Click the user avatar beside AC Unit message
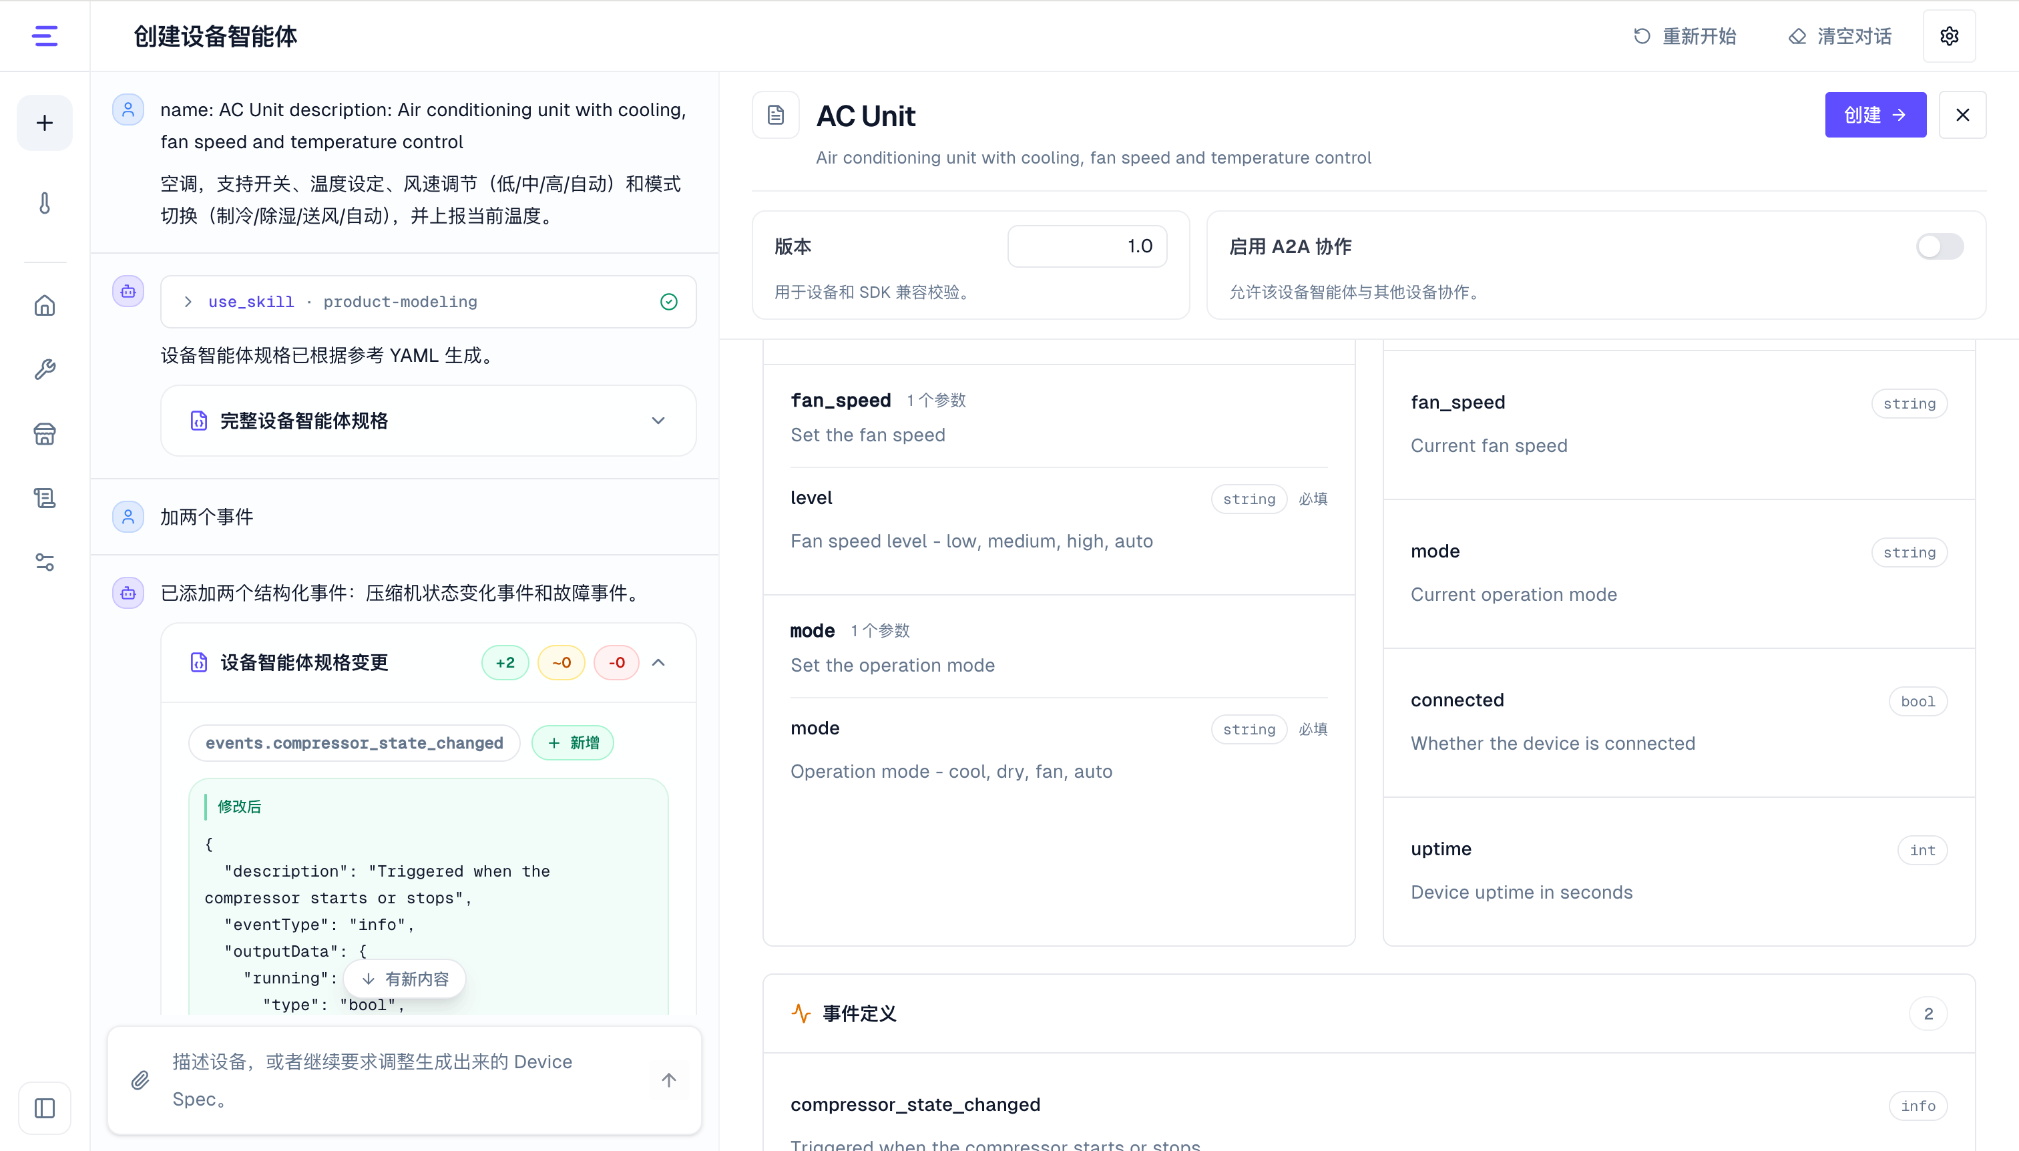Screen dimensions: 2019x1151 click(x=128, y=110)
